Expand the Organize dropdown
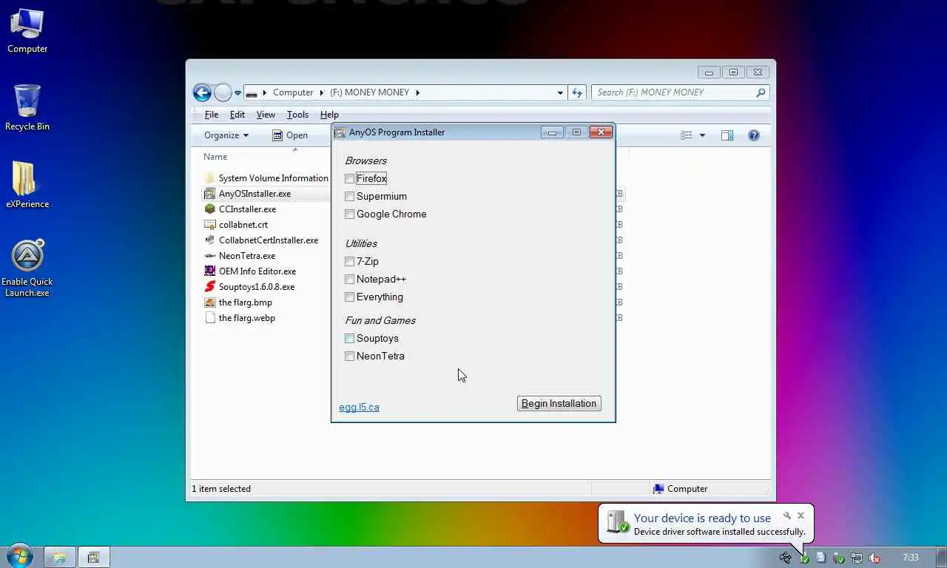The image size is (947, 568). 226,135
